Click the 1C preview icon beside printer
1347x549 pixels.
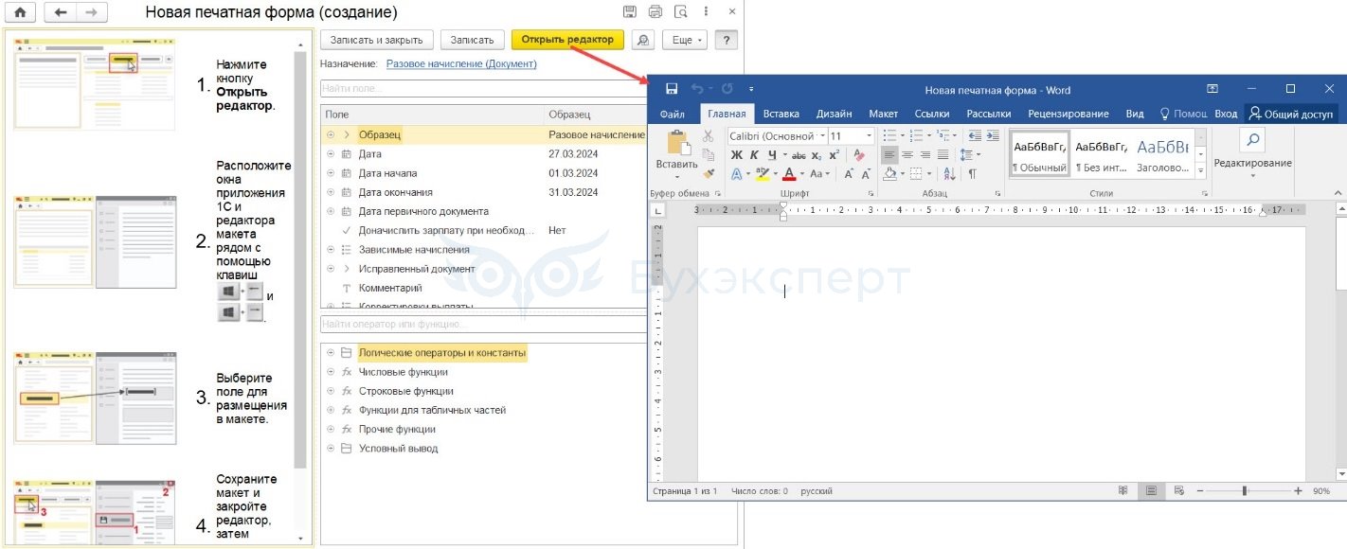click(681, 12)
